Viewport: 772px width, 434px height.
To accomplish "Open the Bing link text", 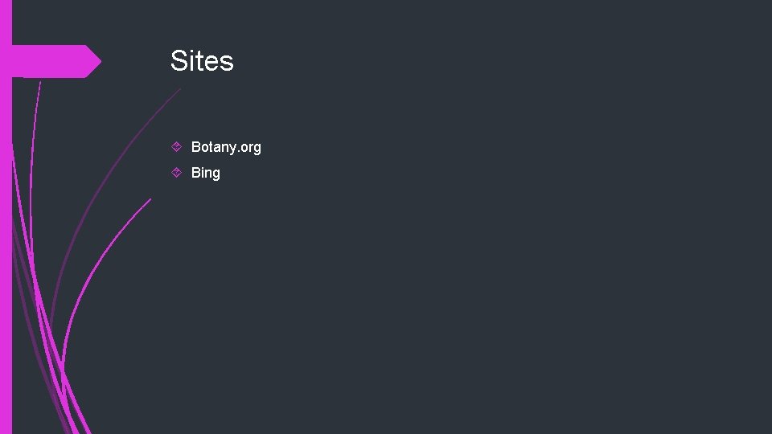I will coord(205,173).
